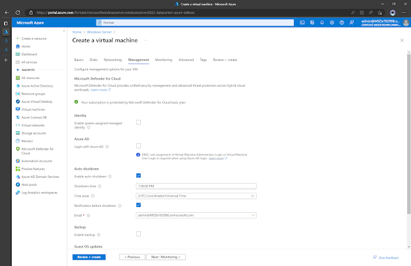Open the portal settings gear
The image size is (411, 266).
[x=332, y=22]
